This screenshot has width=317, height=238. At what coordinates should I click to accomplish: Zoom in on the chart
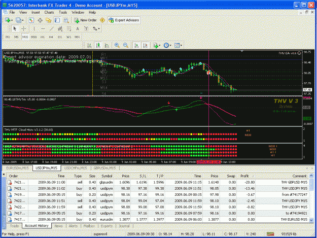117,45
